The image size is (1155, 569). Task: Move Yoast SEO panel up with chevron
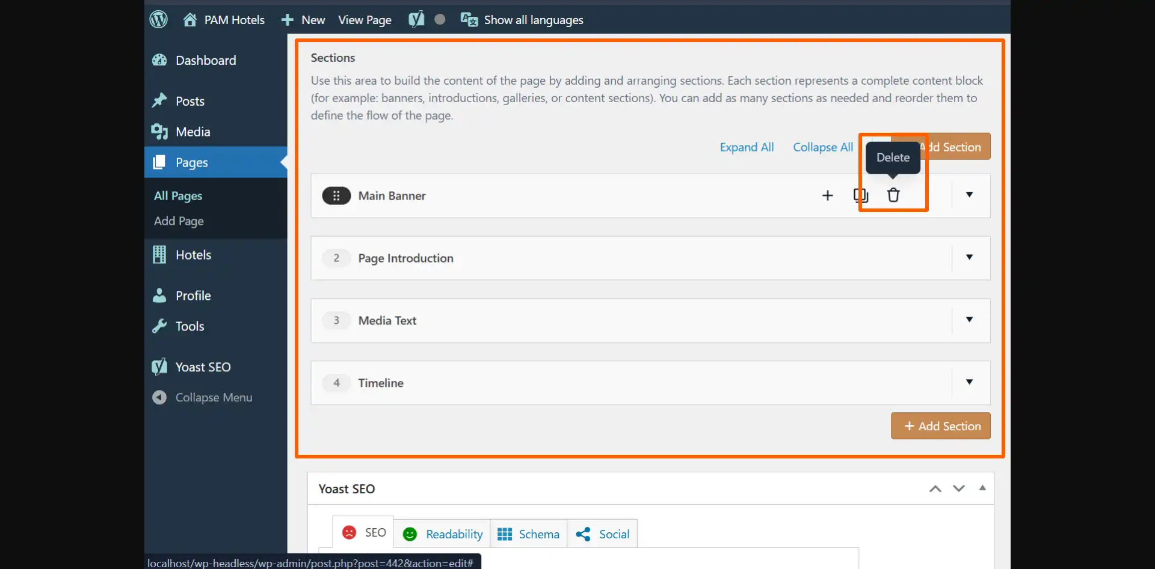(x=935, y=488)
